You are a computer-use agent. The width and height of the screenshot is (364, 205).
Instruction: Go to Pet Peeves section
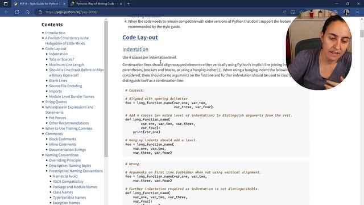click(57, 118)
